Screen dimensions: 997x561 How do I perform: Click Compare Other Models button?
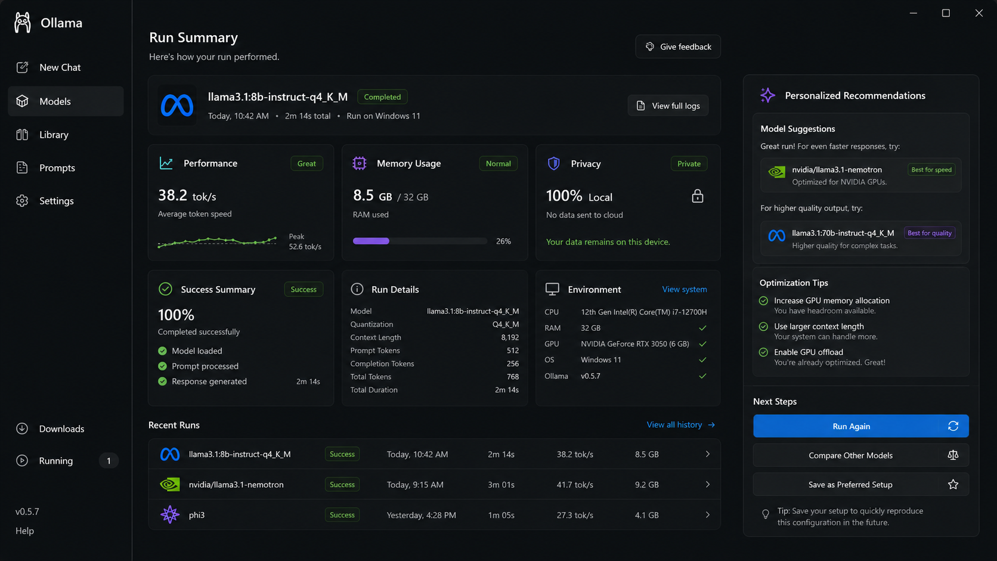861,455
